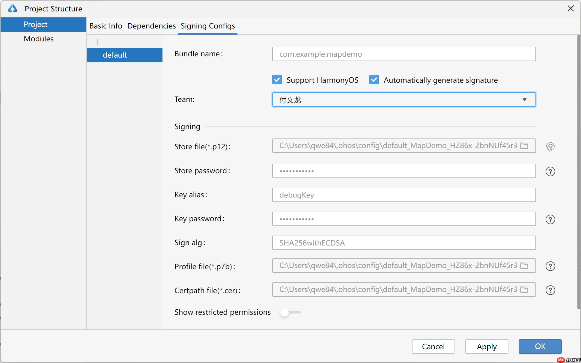This screenshot has height=363, width=581.
Task: Open help icon next to Profile file
Action: (x=550, y=266)
